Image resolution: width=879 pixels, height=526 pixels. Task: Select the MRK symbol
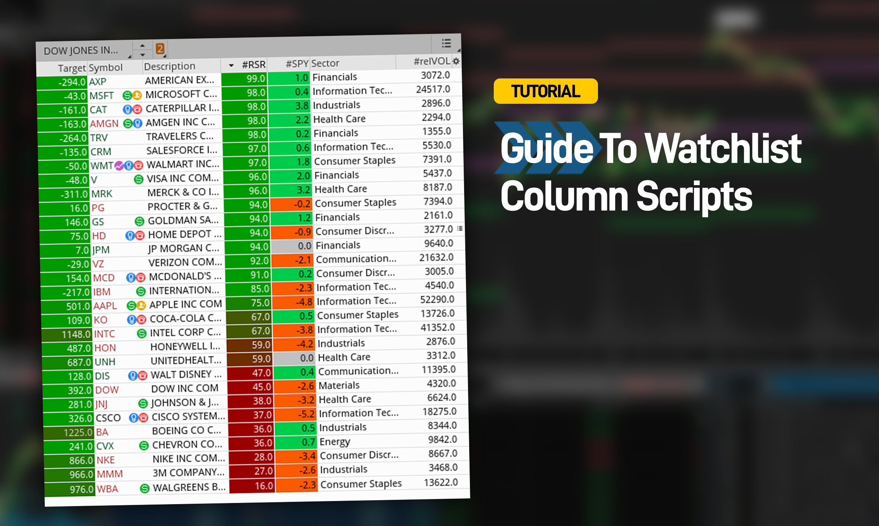pyautogui.click(x=102, y=194)
